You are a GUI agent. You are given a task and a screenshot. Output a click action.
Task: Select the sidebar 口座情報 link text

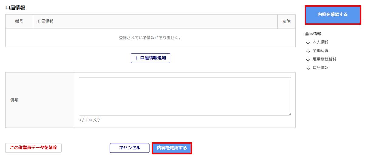(x=321, y=68)
